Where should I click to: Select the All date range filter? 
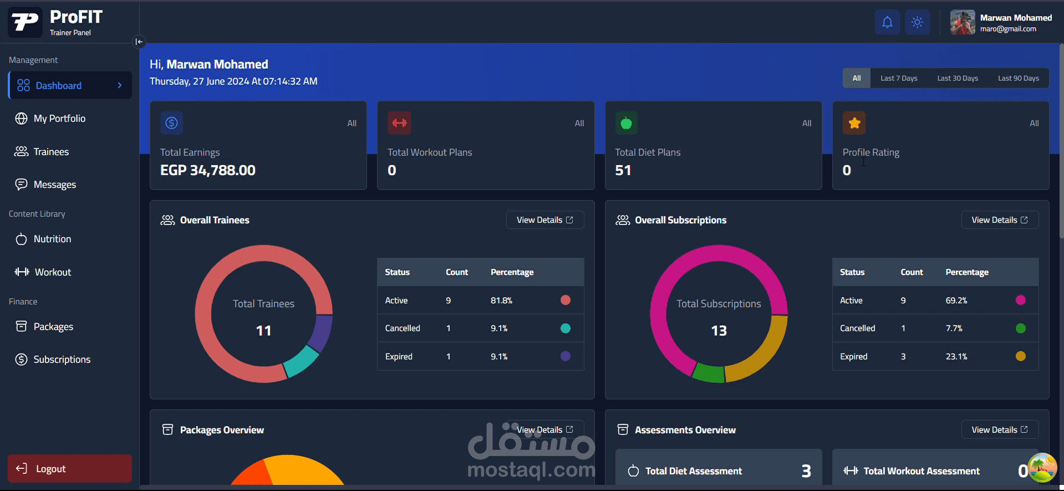pos(857,78)
